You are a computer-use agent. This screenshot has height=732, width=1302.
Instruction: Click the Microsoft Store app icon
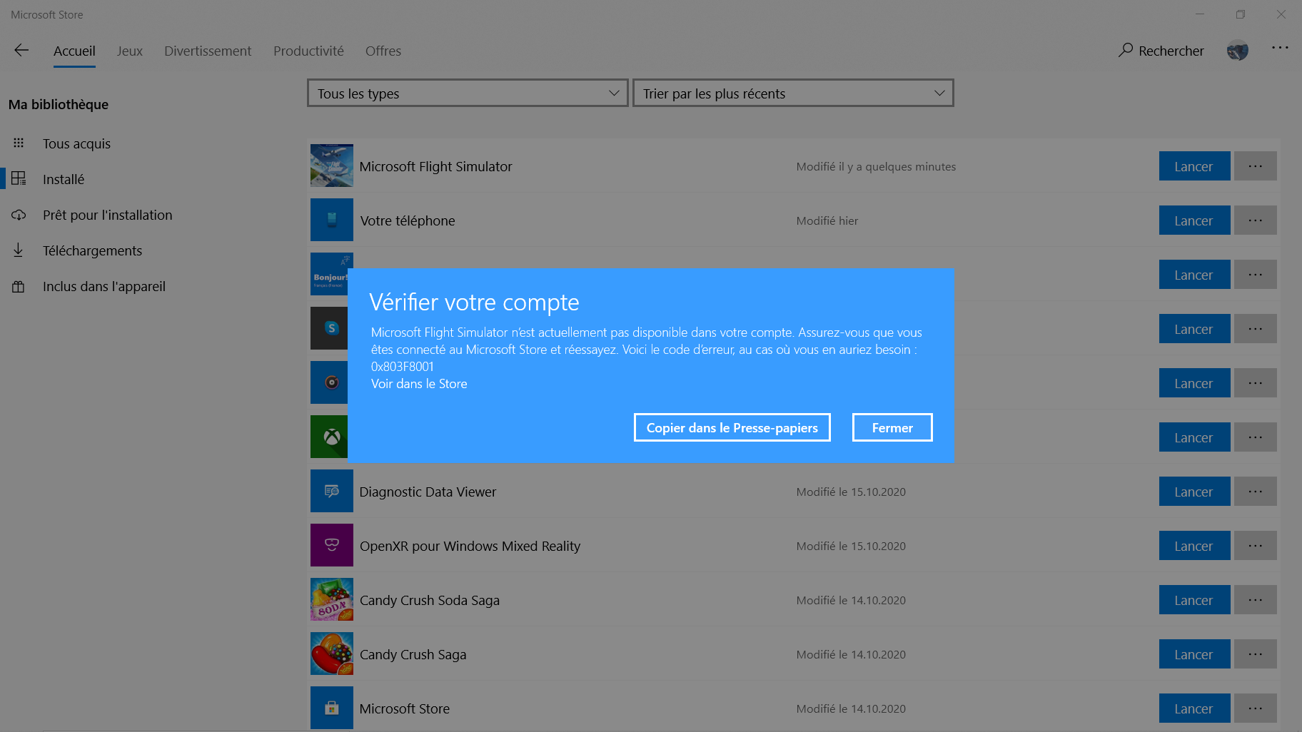pos(332,708)
